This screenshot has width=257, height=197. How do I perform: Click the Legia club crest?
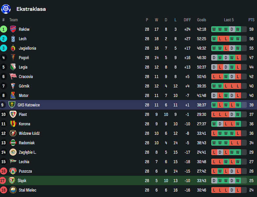(13, 67)
